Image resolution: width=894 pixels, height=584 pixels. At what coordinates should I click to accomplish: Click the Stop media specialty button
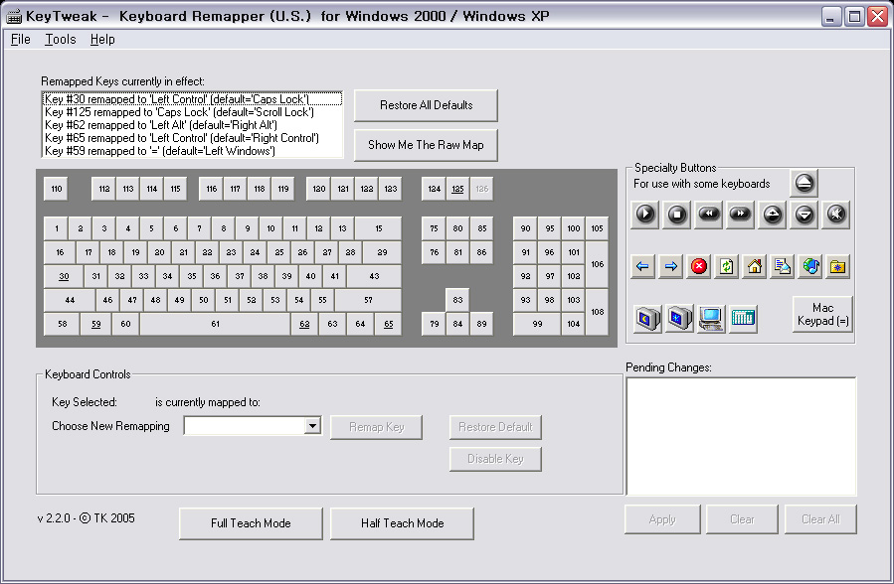click(x=677, y=215)
